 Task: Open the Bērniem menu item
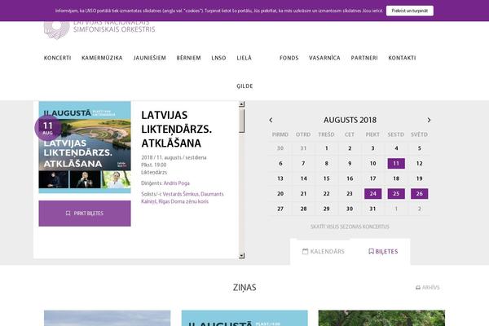click(x=189, y=58)
